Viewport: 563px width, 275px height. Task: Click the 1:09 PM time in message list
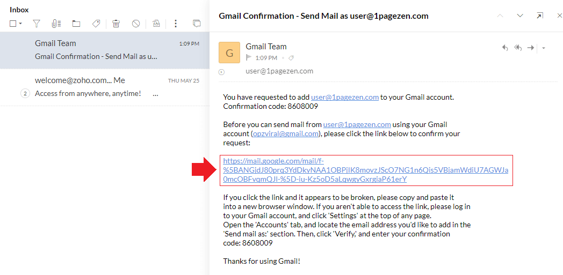189,43
